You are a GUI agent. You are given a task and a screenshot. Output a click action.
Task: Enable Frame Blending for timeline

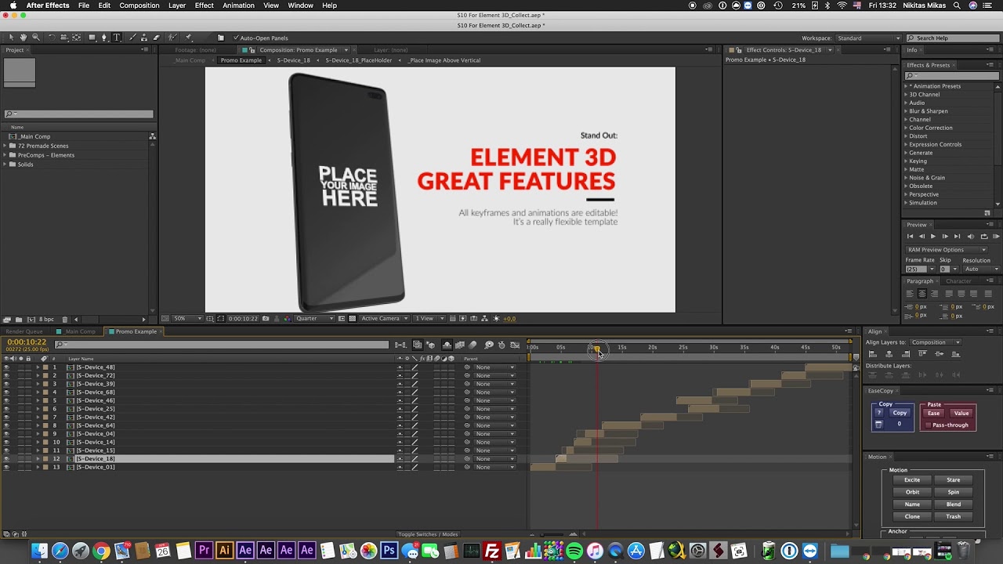[460, 345]
